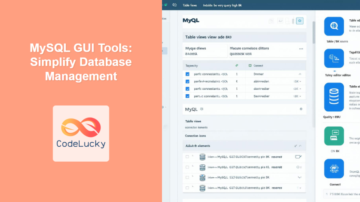360x202 pixels.
Task: Collapse the Aldult th elements section
Action: (x=296, y=146)
